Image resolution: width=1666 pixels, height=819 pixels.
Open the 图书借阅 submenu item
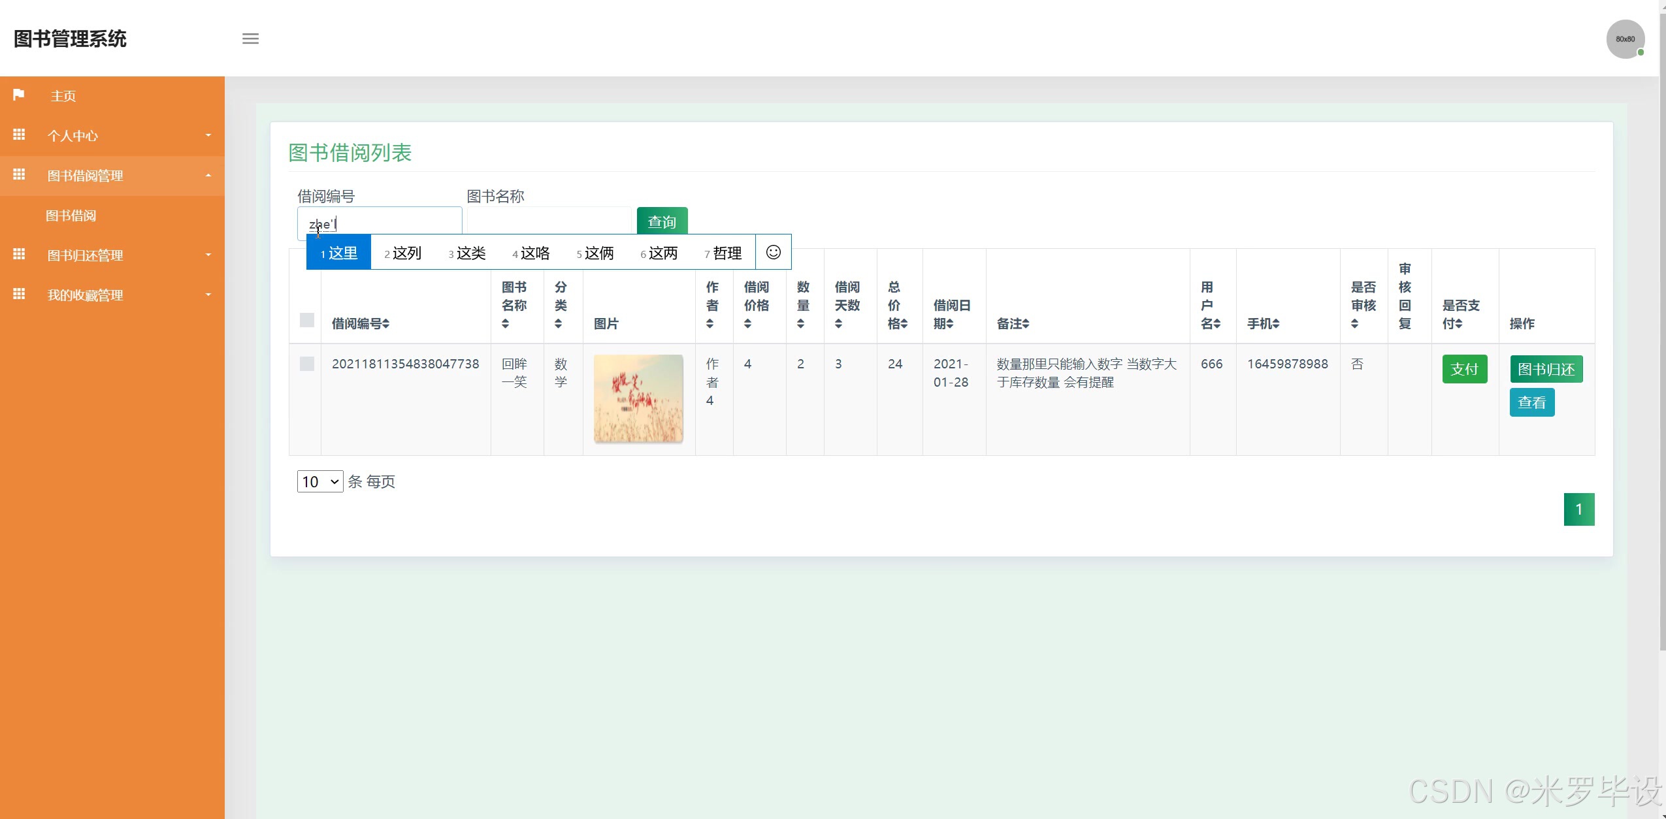[71, 216]
